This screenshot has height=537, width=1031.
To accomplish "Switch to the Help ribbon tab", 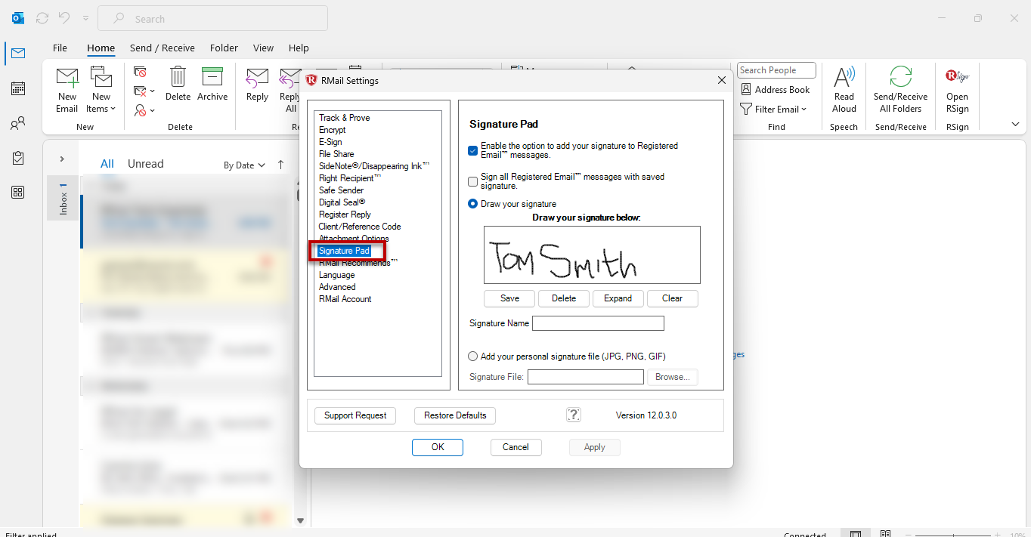I will click(x=299, y=48).
